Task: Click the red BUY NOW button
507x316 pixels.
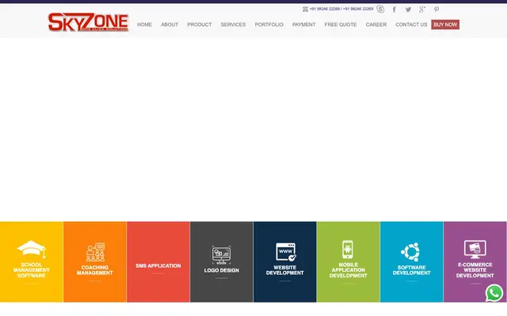Action: pos(445,24)
